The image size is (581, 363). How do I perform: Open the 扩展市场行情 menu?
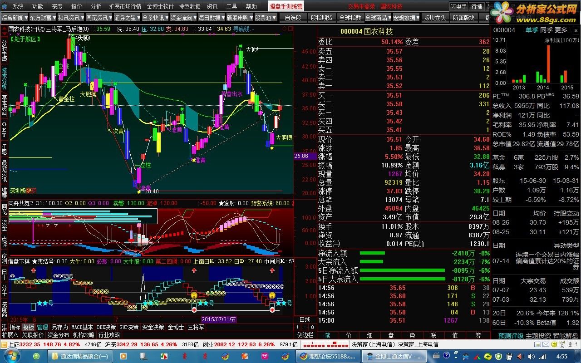125,6
